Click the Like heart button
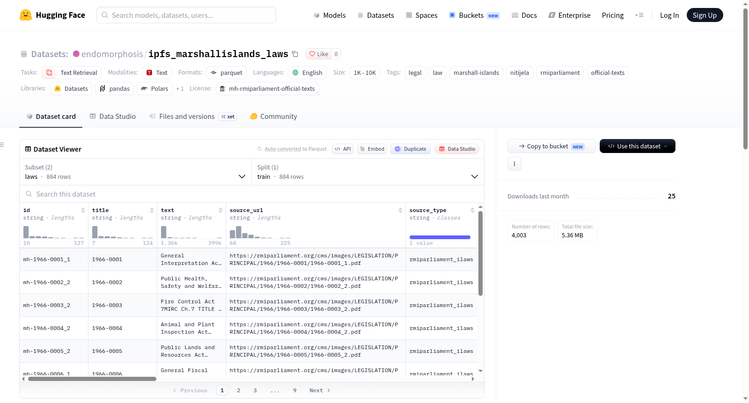This screenshot has height=403, width=749. [318, 54]
